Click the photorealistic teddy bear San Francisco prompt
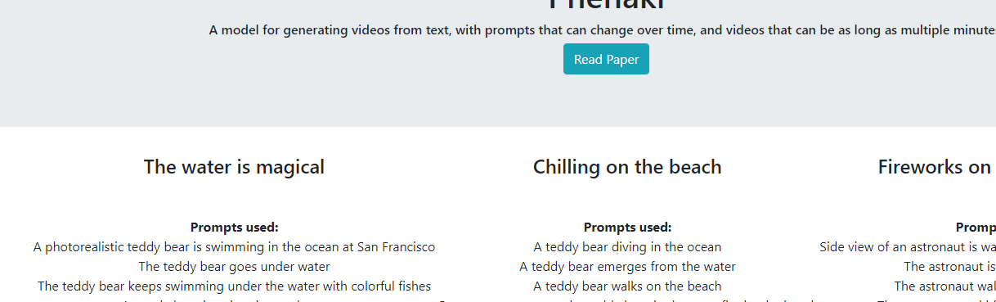 pos(235,247)
